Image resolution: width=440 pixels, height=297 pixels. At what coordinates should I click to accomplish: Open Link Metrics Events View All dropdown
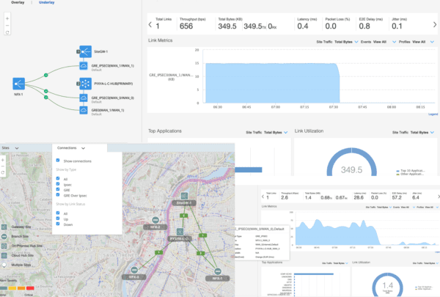tap(380, 42)
